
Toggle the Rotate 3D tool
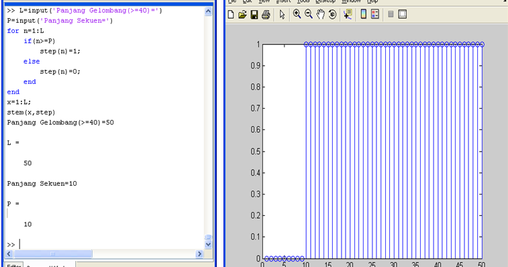coord(332,14)
